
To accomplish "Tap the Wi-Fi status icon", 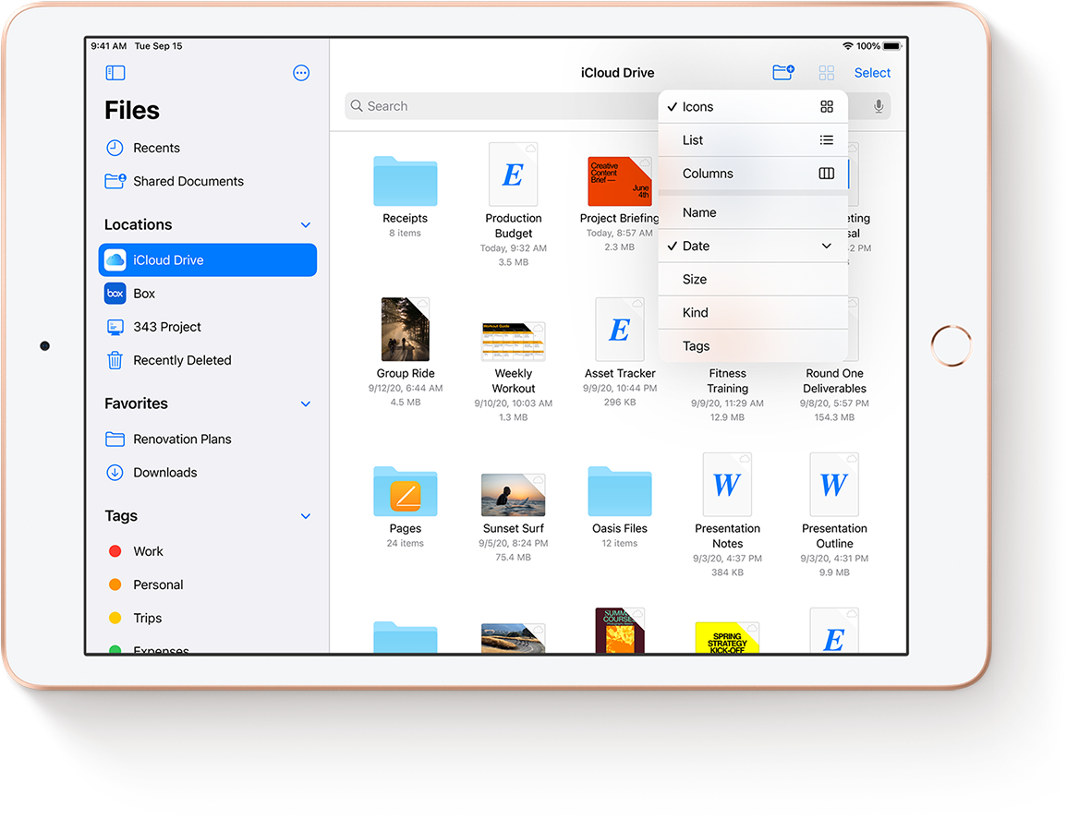I will pyautogui.click(x=848, y=46).
